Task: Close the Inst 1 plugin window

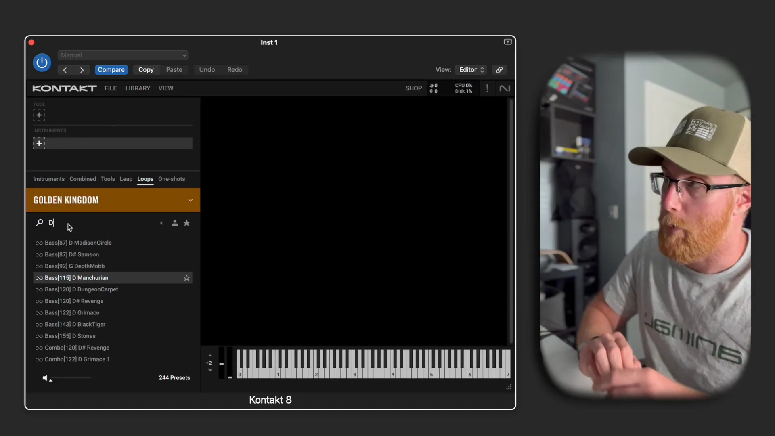Action: pyautogui.click(x=31, y=42)
